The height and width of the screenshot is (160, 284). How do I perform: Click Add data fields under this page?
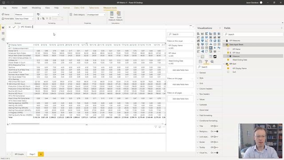click(181, 84)
